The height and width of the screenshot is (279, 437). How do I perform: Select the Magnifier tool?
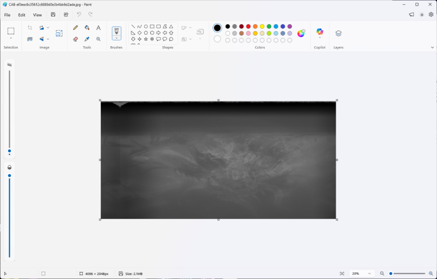[x=98, y=39]
